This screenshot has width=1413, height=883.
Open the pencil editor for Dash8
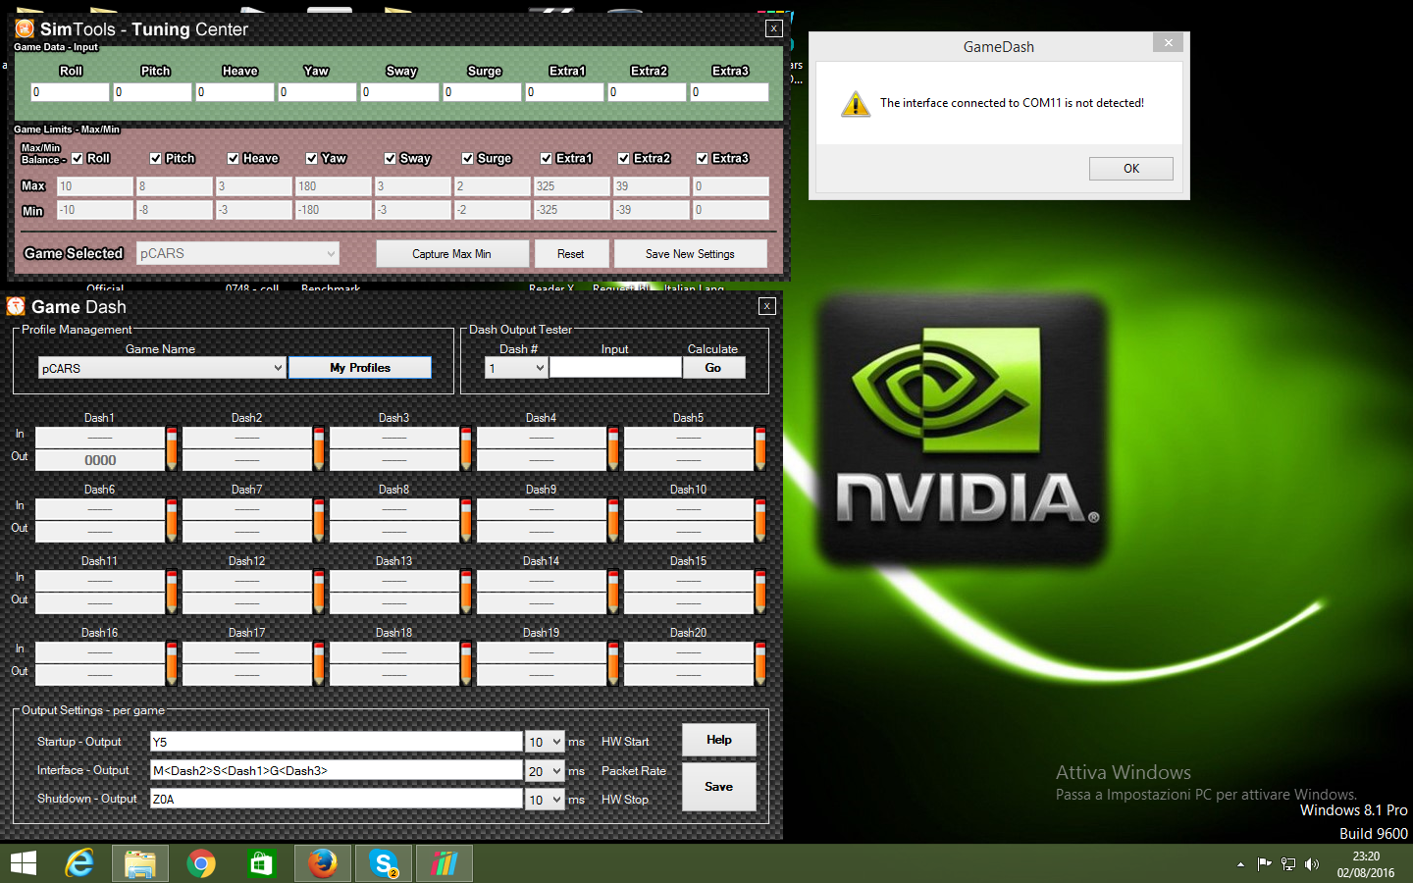tap(466, 520)
